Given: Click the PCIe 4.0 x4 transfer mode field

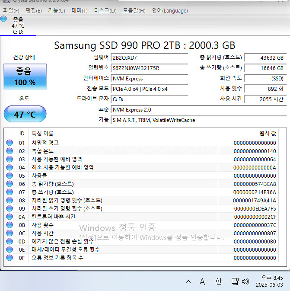Looking at the screenshot, I should click(150, 89).
